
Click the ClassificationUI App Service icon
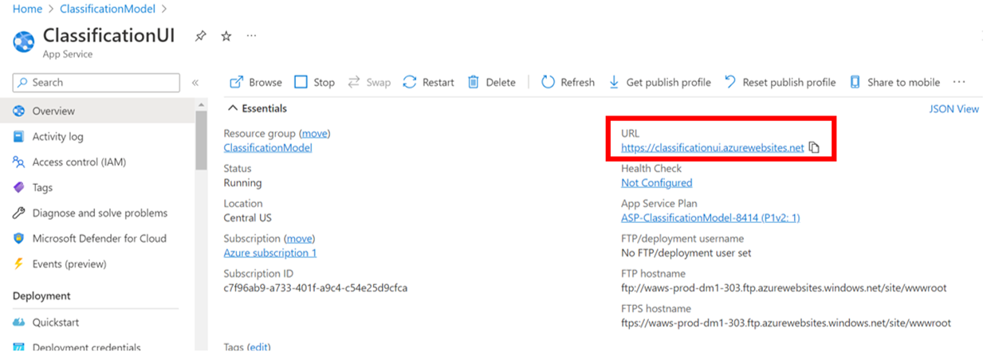24,41
